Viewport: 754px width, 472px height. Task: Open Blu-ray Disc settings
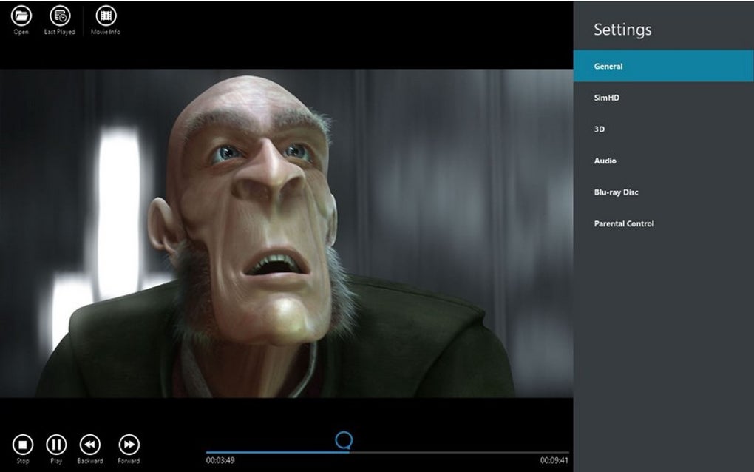(x=663, y=192)
